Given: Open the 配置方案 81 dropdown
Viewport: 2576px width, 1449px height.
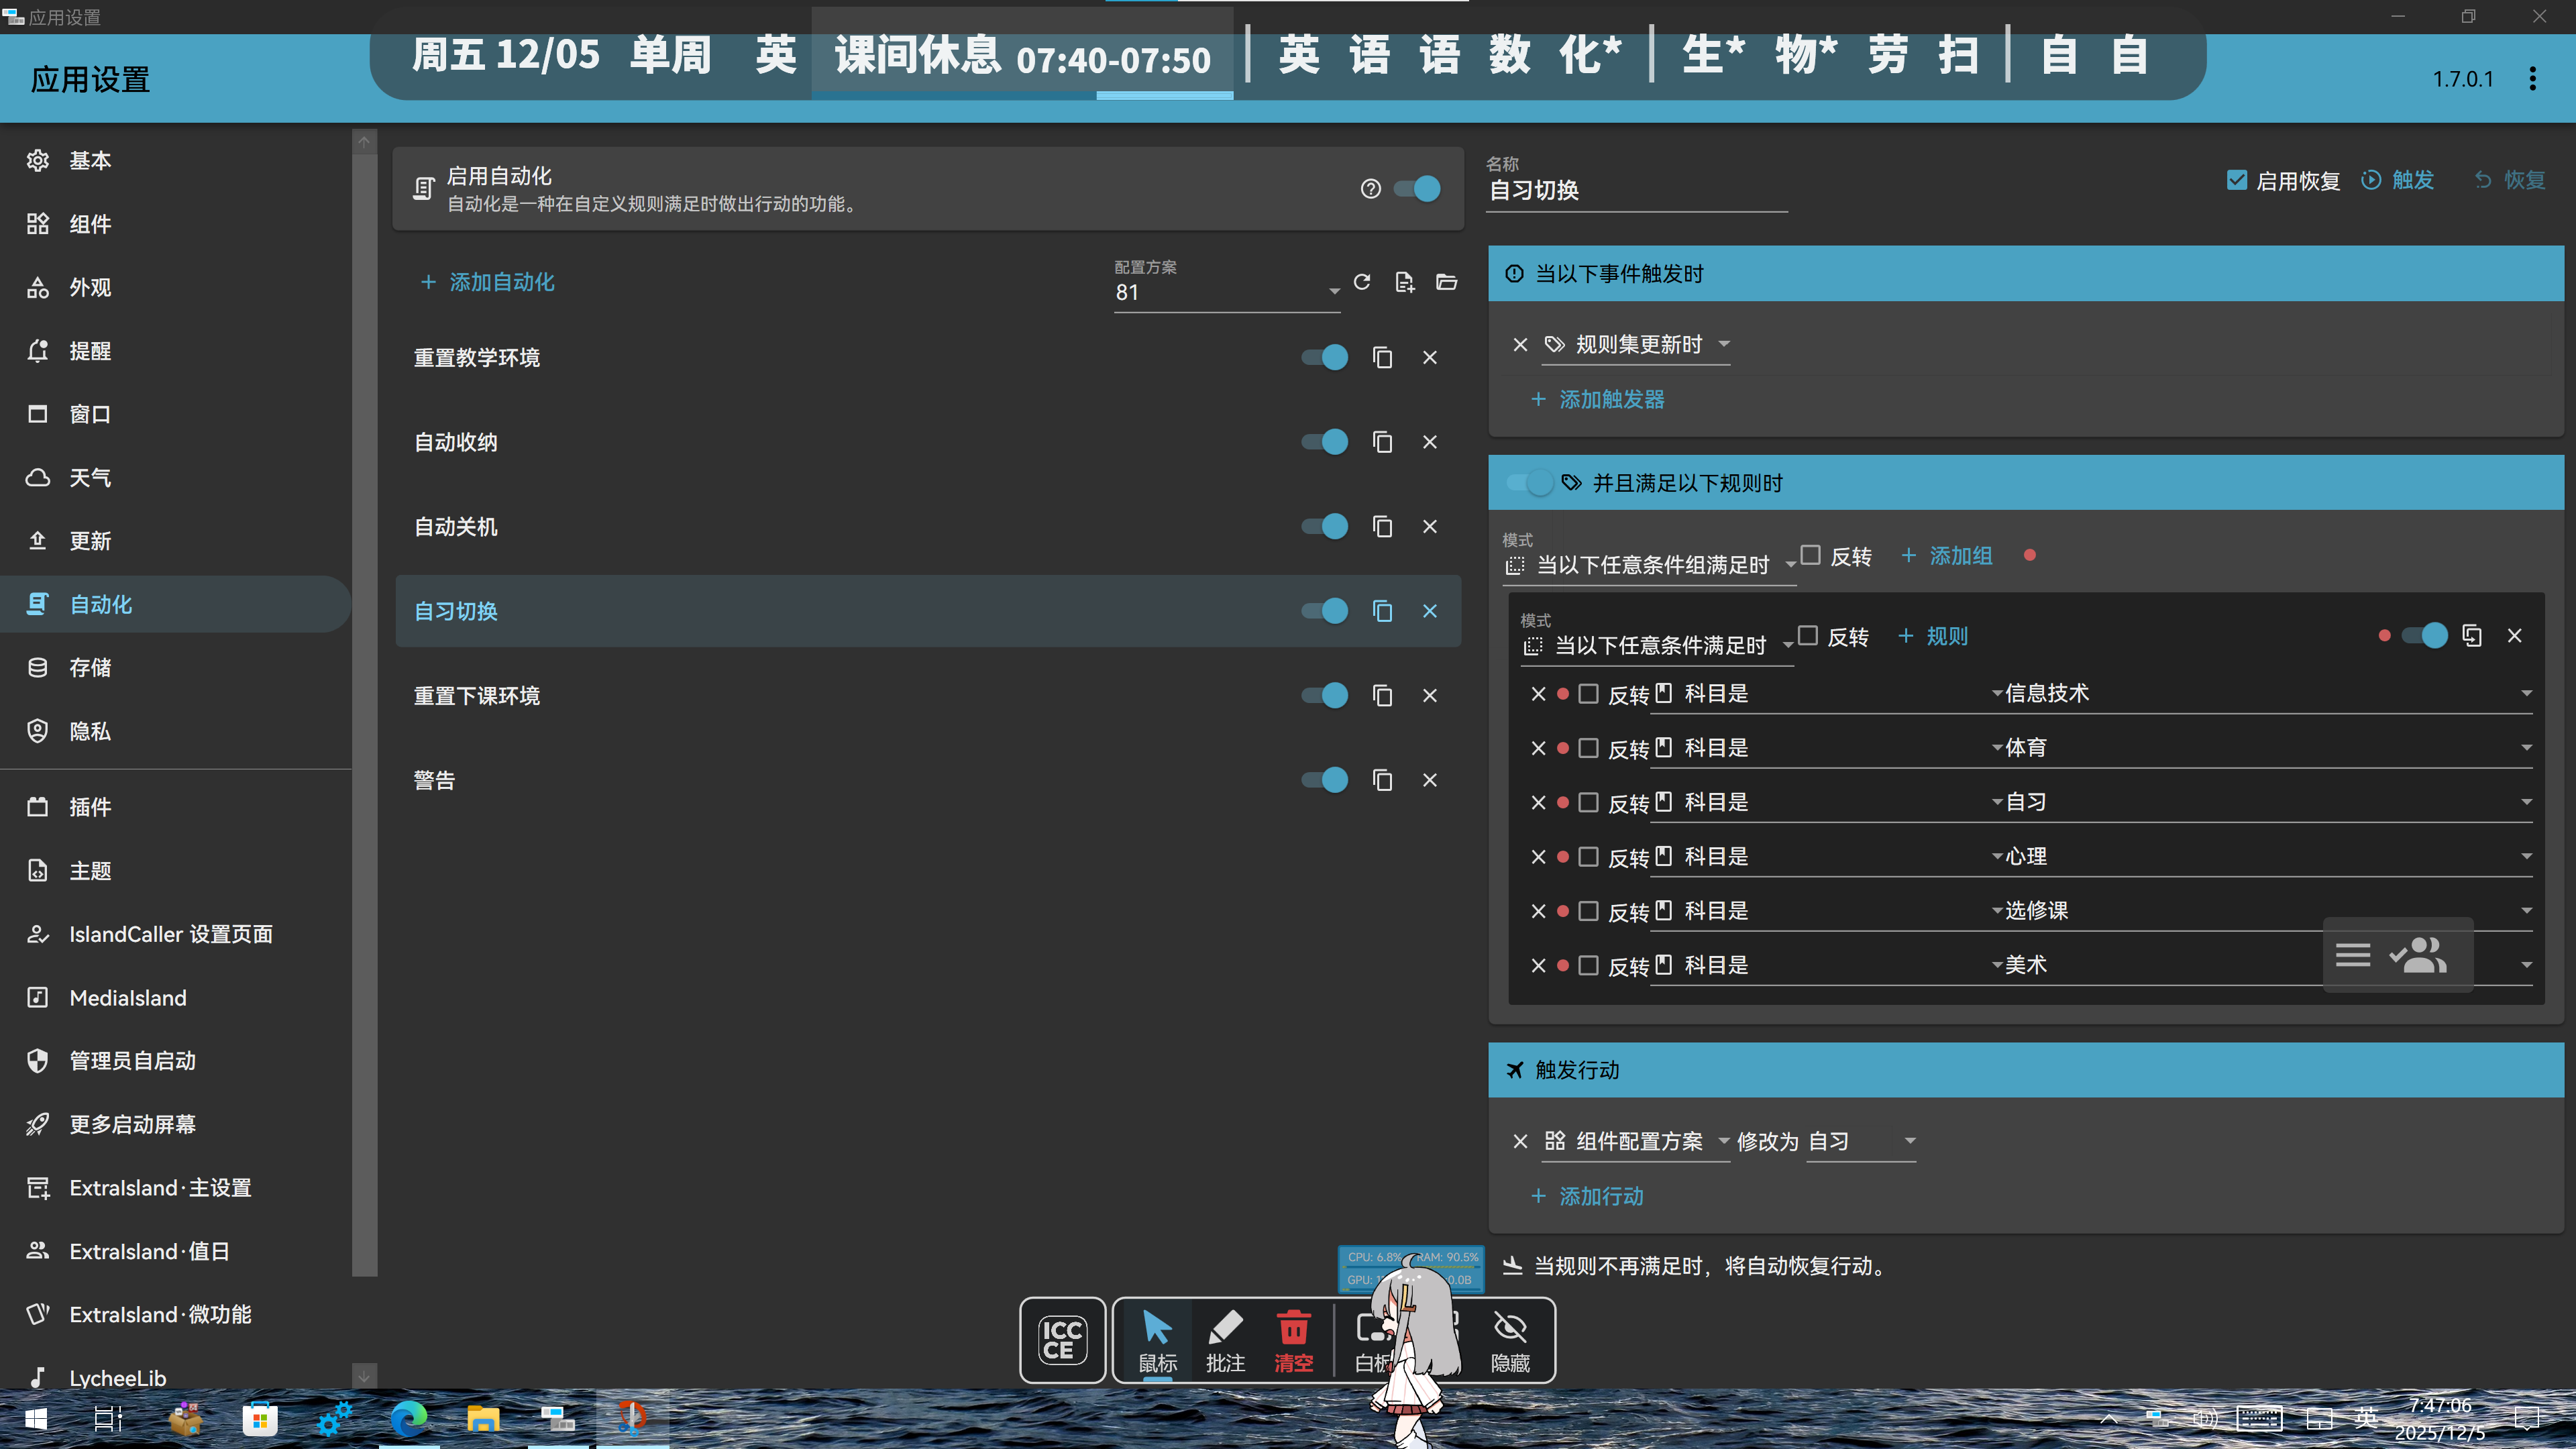Looking at the screenshot, I should click(x=1226, y=292).
